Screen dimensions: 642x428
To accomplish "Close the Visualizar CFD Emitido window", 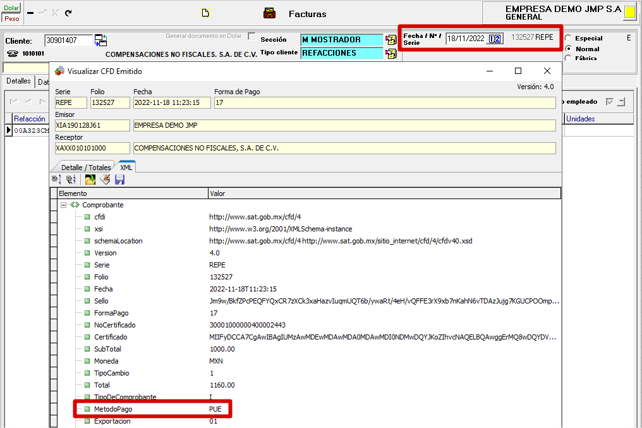I will tap(547, 71).
